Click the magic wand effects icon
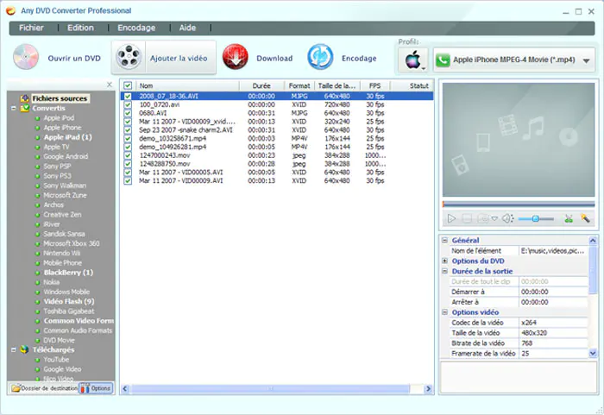 [x=586, y=218]
